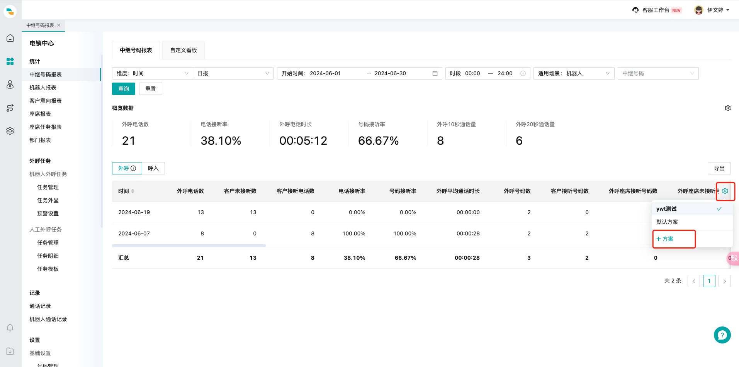The image size is (739, 367).
Task: Click the pink translate floating icon
Action: (x=733, y=258)
